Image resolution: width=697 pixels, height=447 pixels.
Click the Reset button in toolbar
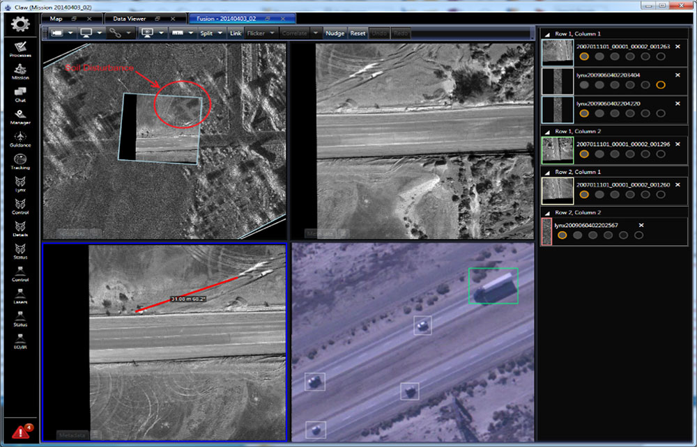(358, 33)
